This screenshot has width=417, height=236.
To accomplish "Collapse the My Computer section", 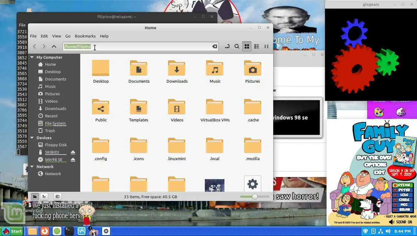I will coord(32,57).
